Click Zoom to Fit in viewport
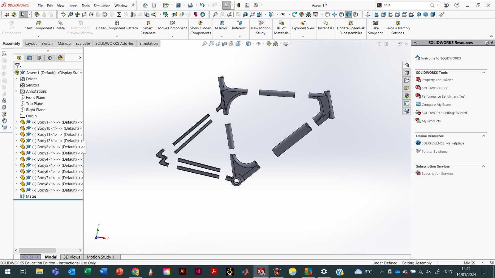Viewport: 495px width, 278px height. [204, 44]
